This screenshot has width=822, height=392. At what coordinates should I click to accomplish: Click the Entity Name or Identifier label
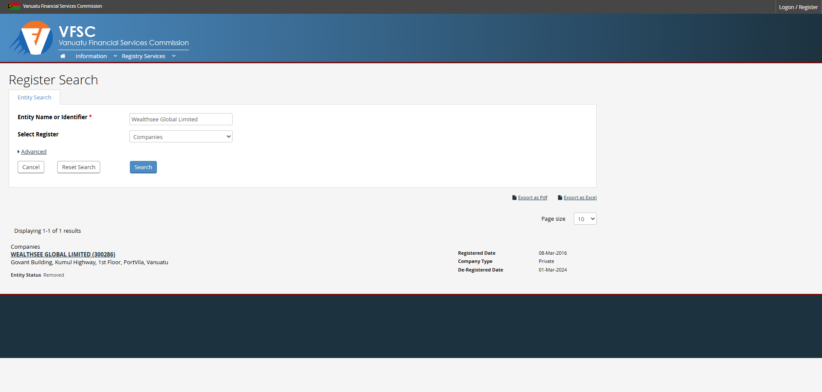click(52, 117)
